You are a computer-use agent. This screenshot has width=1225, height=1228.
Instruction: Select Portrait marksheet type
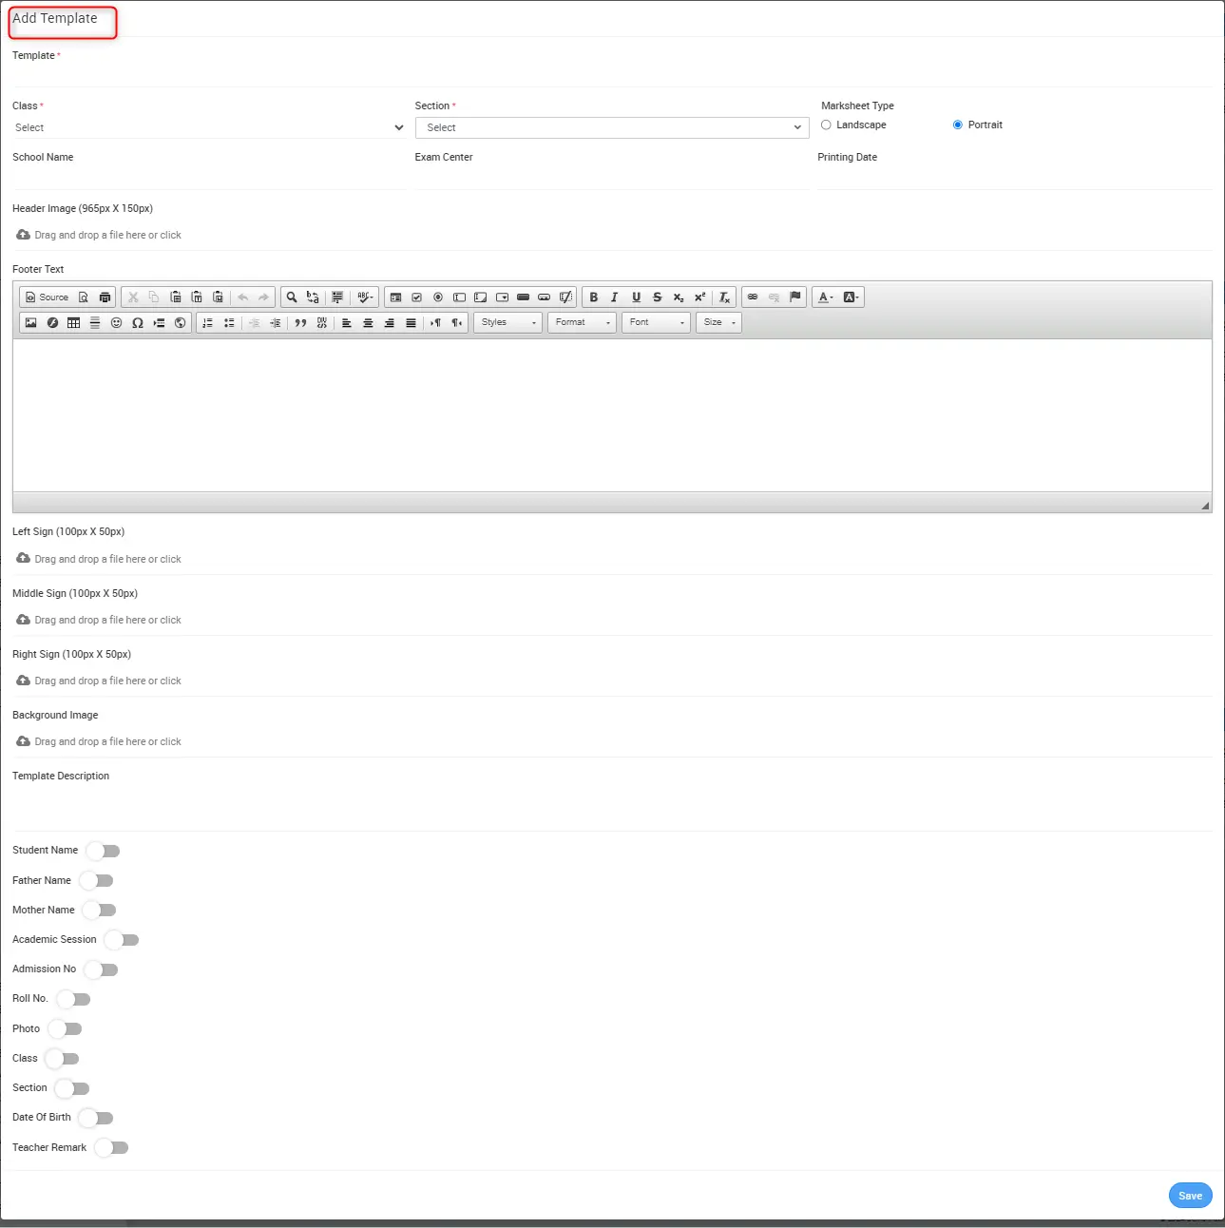tap(957, 125)
